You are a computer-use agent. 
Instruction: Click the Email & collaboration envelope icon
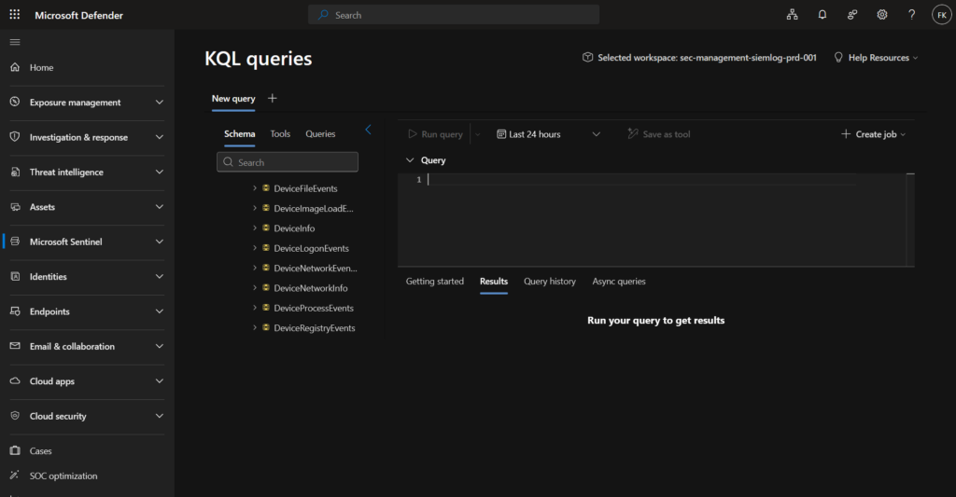click(15, 345)
